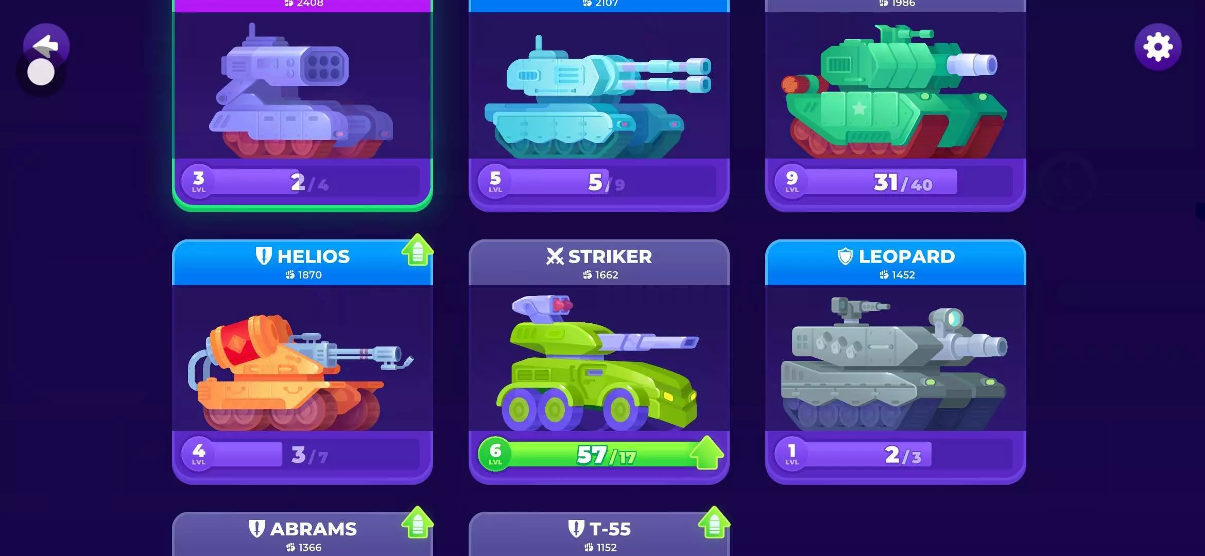The width and height of the screenshot is (1205, 556).
Task: Tap the back arrow button
Action: pyautogui.click(x=46, y=46)
